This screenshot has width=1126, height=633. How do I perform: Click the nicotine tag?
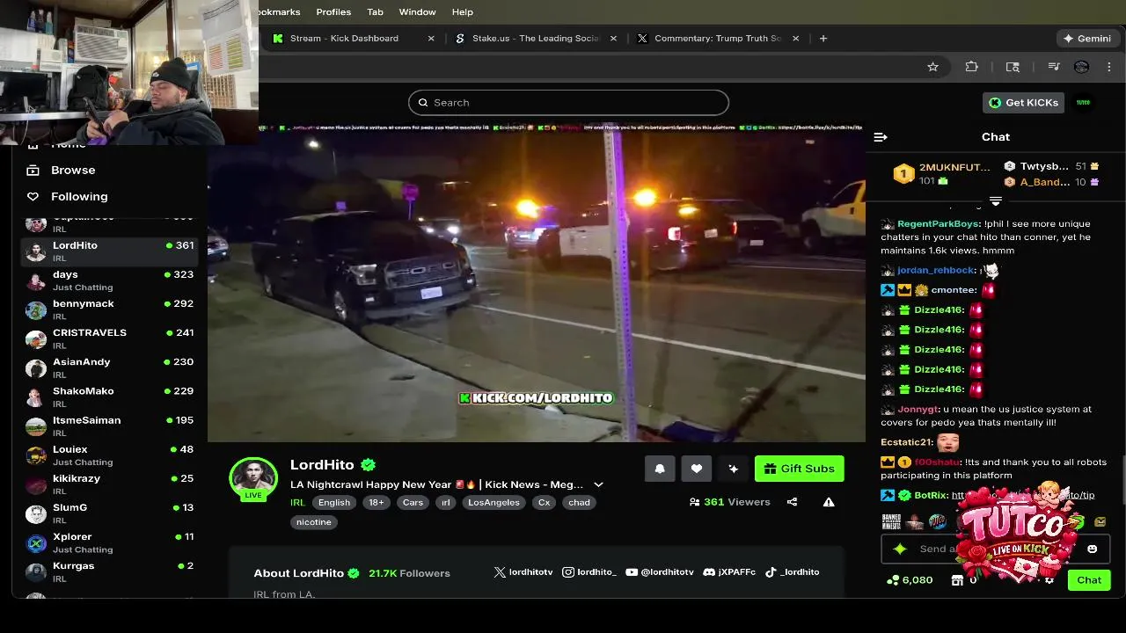[314, 522]
